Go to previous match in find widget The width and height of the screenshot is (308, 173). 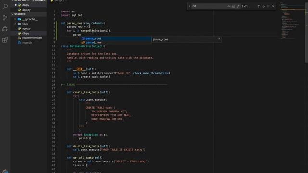click(259, 6)
